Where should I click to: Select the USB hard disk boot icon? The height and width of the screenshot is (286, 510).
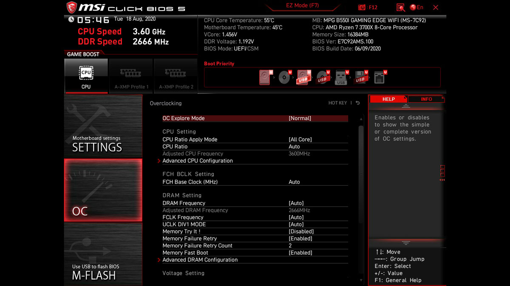[303, 78]
